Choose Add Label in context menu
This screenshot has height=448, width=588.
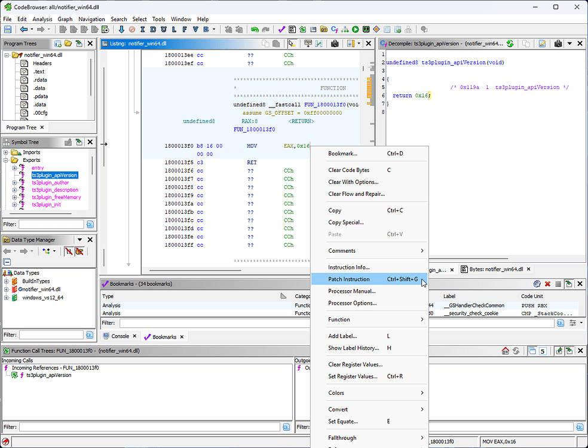click(x=369, y=336)
